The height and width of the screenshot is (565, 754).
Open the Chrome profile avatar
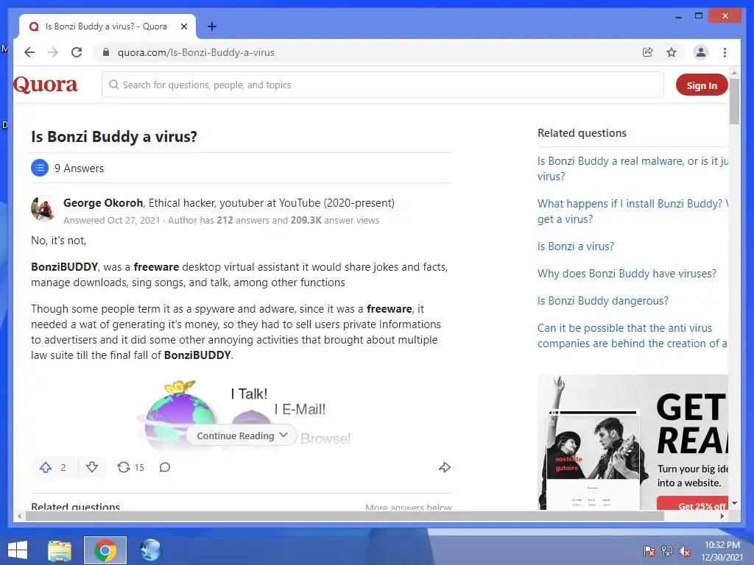click(x=701, y=52)
